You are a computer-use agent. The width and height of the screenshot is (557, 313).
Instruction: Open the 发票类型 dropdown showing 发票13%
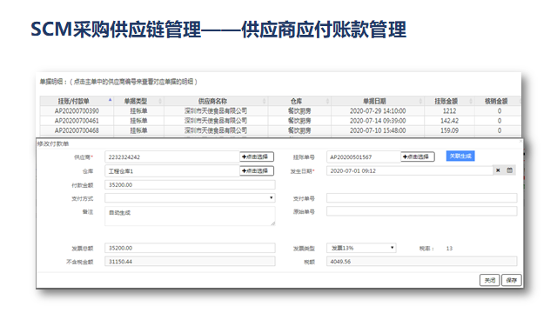point(361,248)
